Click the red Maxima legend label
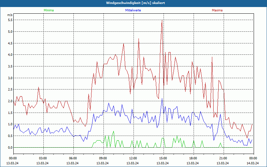The image size is (267, 167). coord(217,10)
